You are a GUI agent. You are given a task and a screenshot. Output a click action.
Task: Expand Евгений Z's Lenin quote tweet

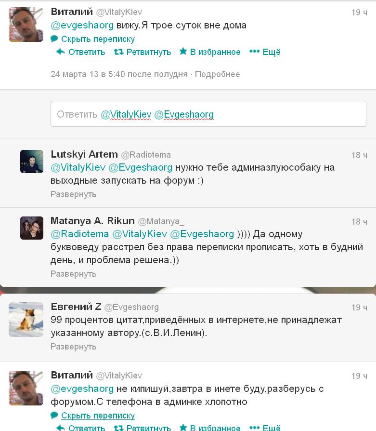click(73, 347)
